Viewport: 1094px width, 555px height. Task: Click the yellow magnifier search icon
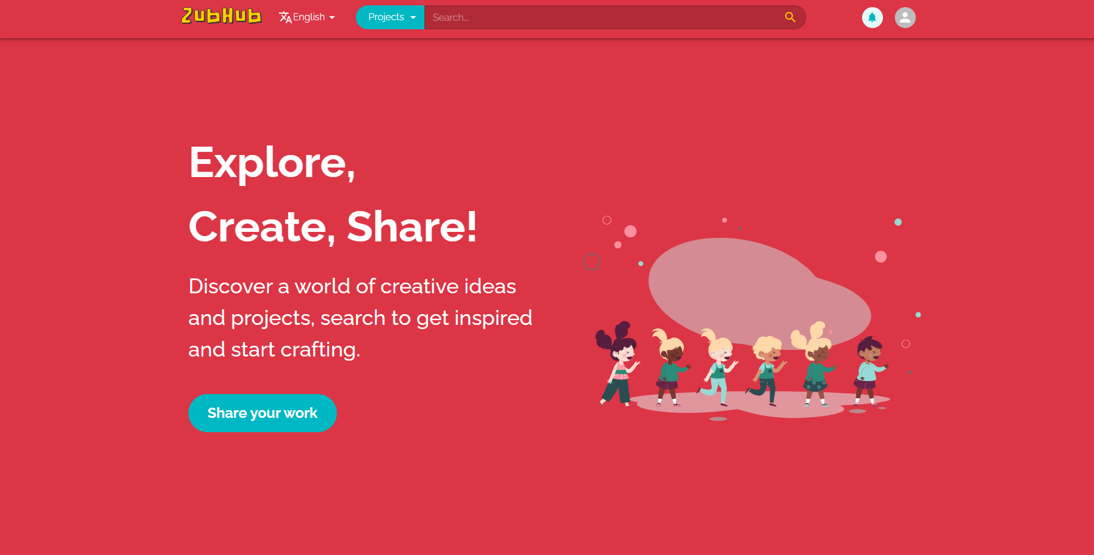point(791,17)
